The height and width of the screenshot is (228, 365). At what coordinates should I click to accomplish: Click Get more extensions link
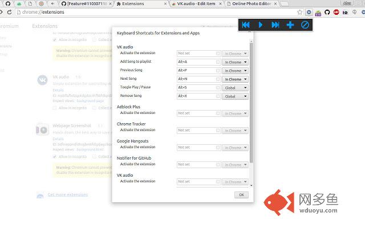[x=68, y=194]
